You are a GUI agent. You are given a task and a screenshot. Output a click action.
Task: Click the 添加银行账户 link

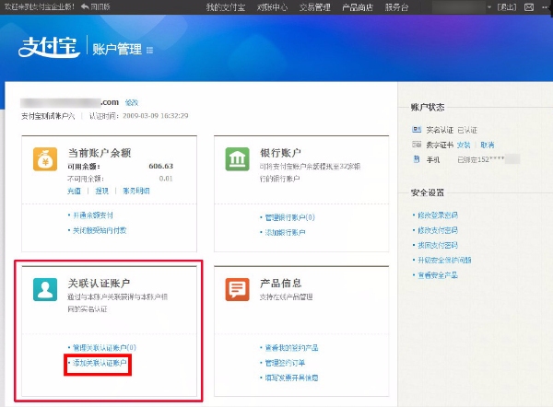pos(285,233)
